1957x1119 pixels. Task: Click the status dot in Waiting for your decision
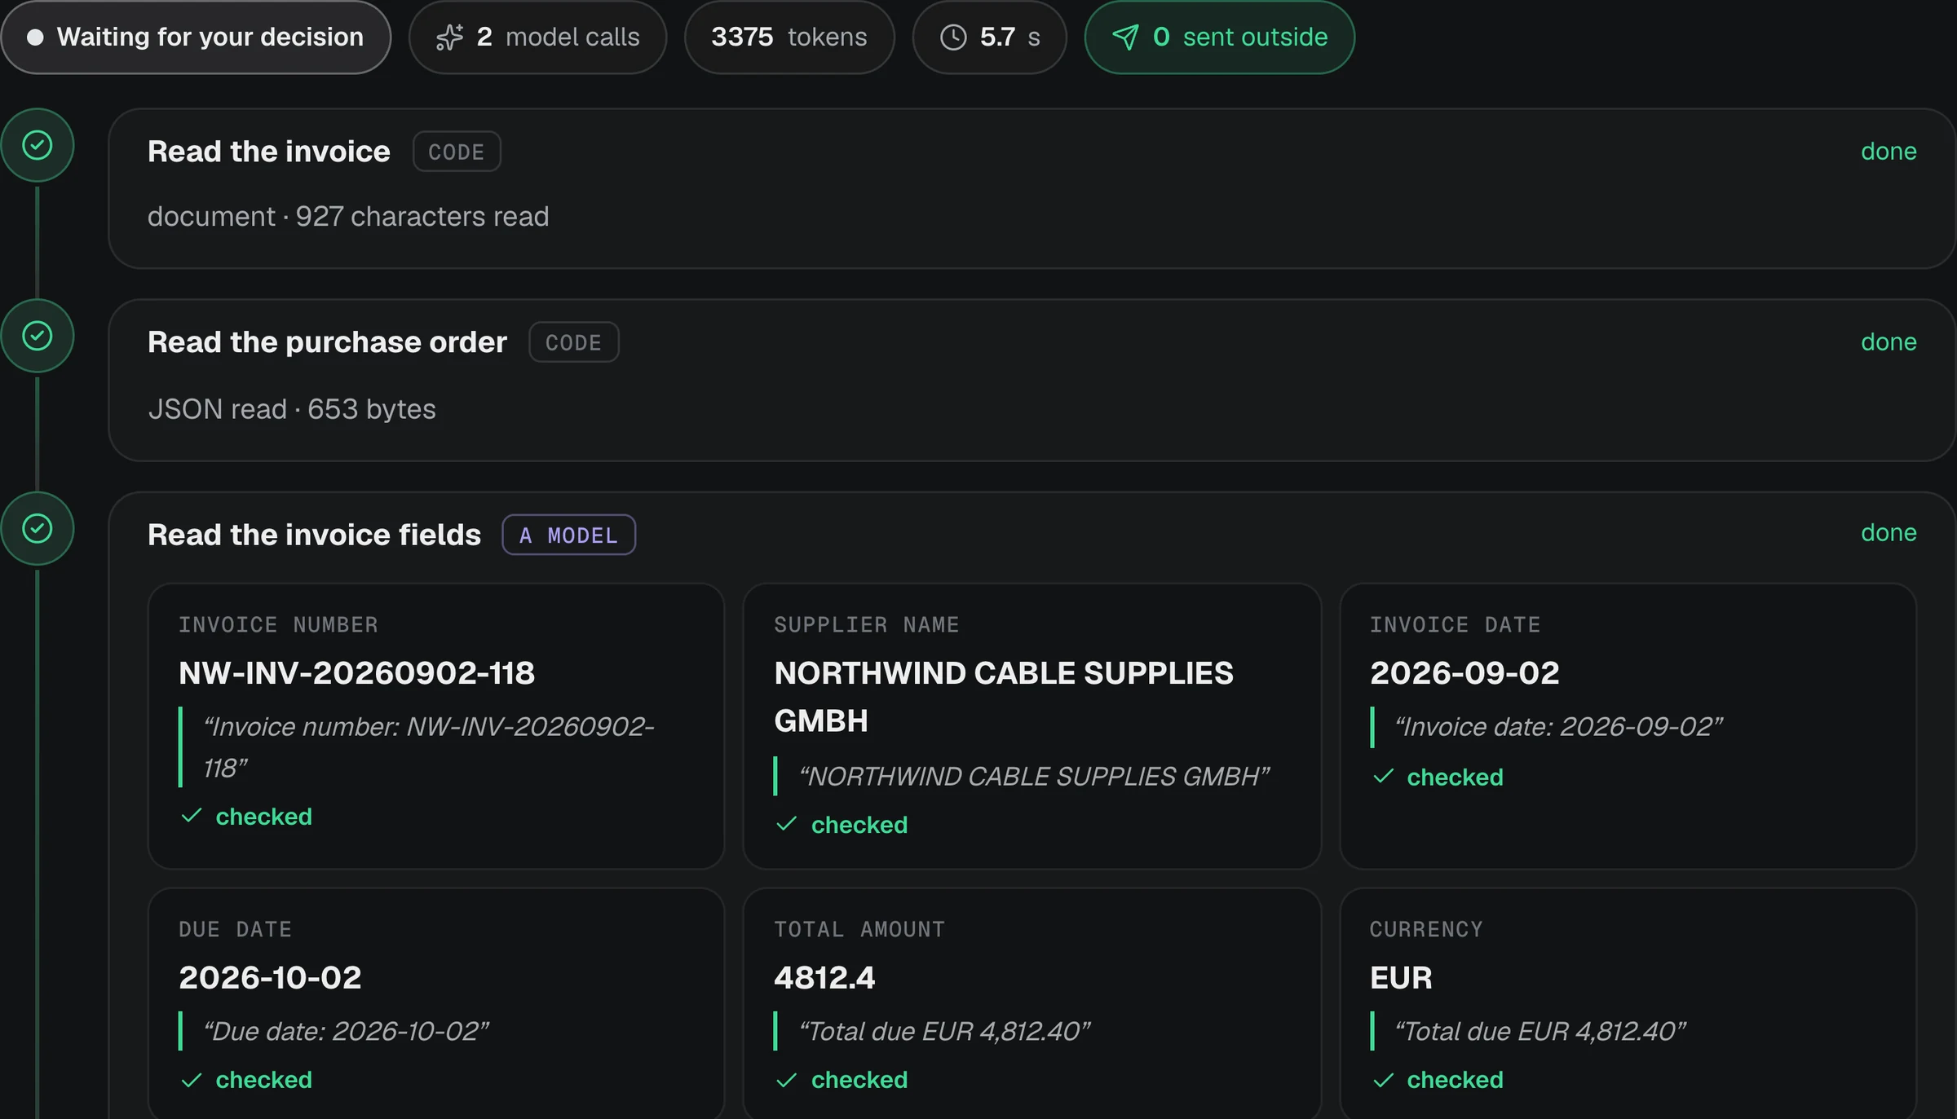pyautogui.click(x=35, y=37)
